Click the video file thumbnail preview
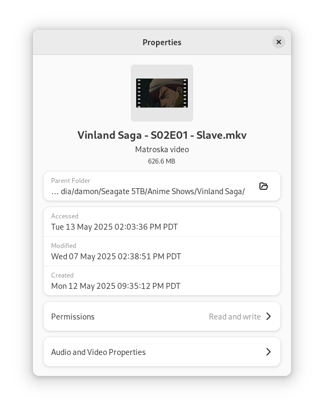Viewport: 324px width, 412px height. click(x=162, y=93)
